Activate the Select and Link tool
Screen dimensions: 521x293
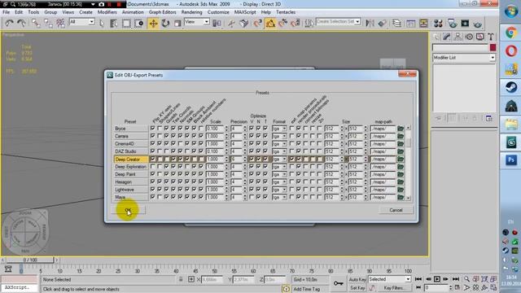click(36, 23)
